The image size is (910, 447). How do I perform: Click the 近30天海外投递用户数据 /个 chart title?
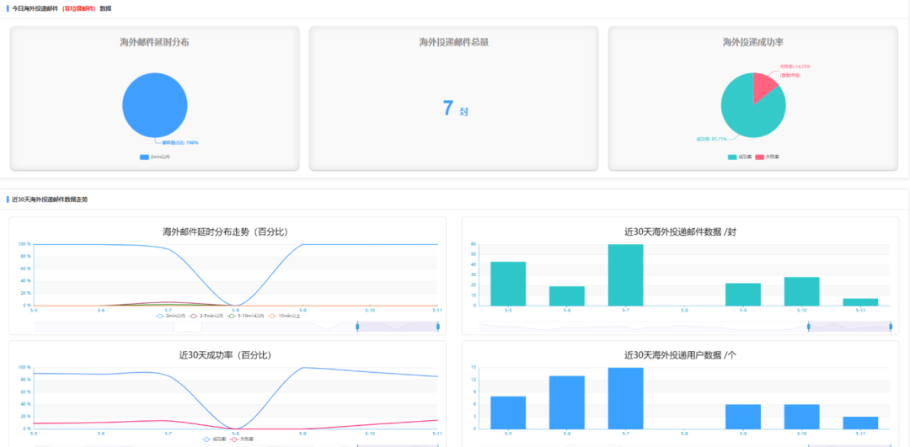pos(680,354)
